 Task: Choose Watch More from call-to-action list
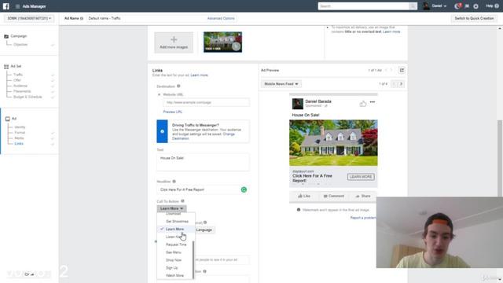(x=175, y=275)
